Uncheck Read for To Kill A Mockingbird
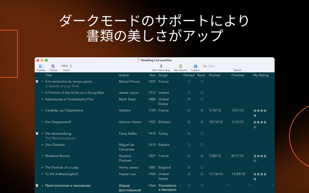This screenshot has width=309, height=193. coord(202,174)
